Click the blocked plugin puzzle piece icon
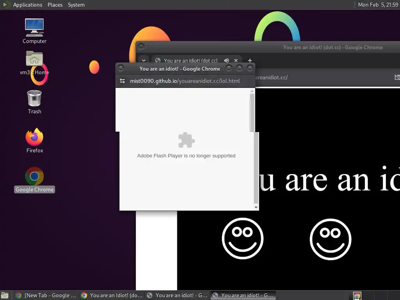This screenshot has height=300, width=400. (x=186, y=140)
